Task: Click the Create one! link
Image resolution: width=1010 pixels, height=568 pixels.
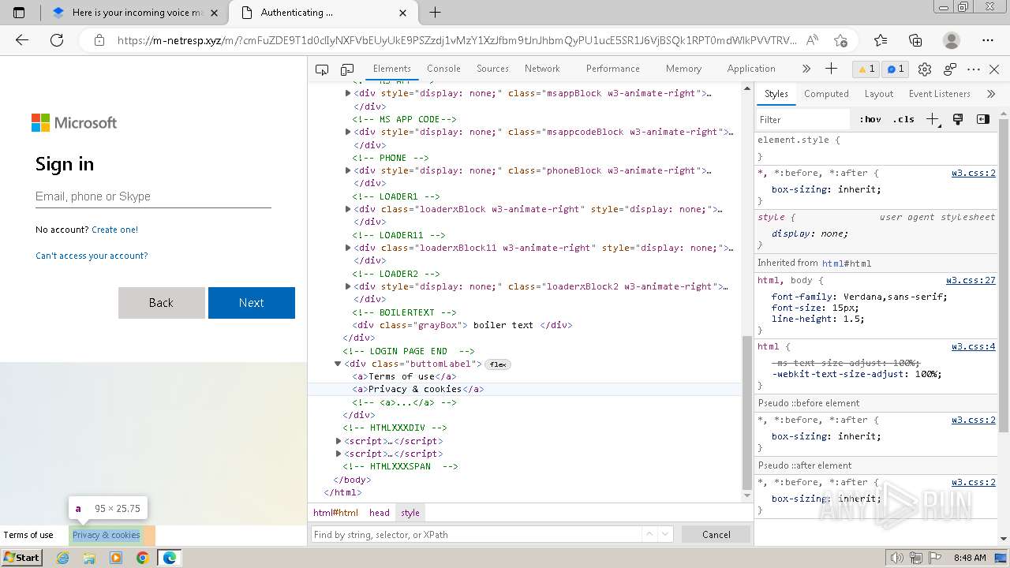Action: [x=114, y=230]
